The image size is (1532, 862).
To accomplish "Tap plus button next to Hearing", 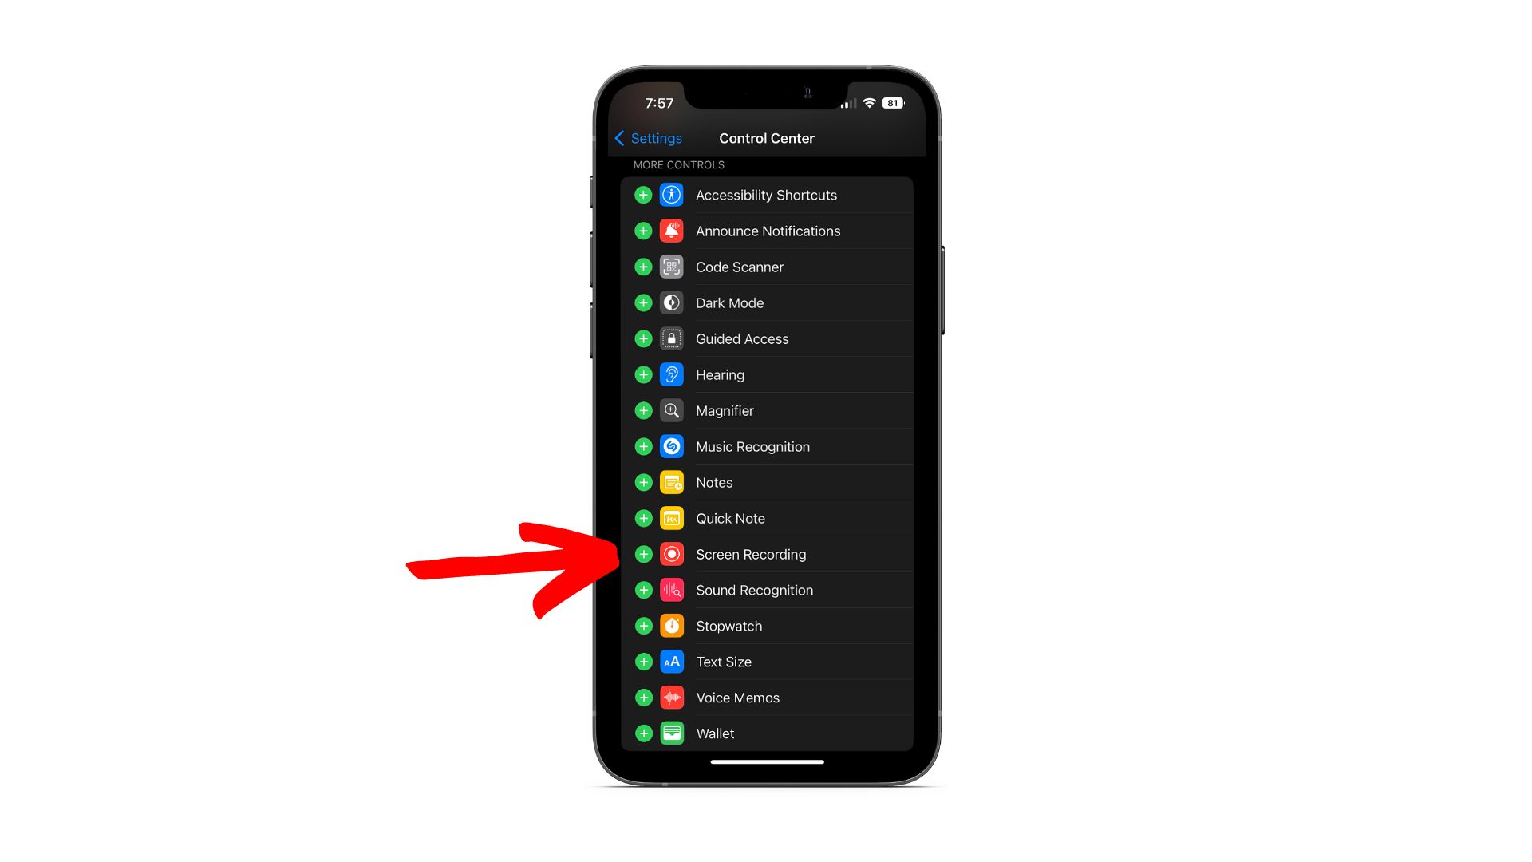I will coord(642,374).
